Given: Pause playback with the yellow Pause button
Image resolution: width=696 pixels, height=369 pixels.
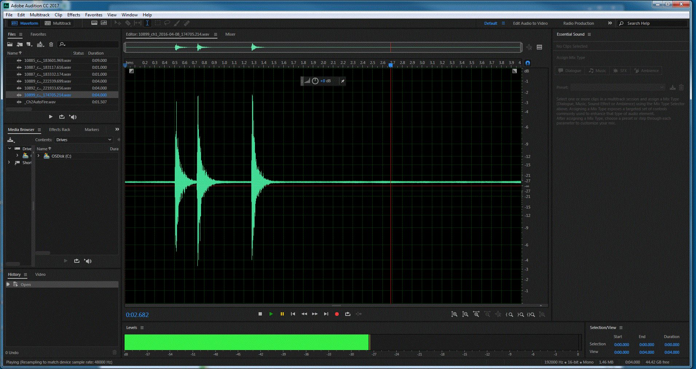Looking at the screenshot, I should [x=282, y=314].
